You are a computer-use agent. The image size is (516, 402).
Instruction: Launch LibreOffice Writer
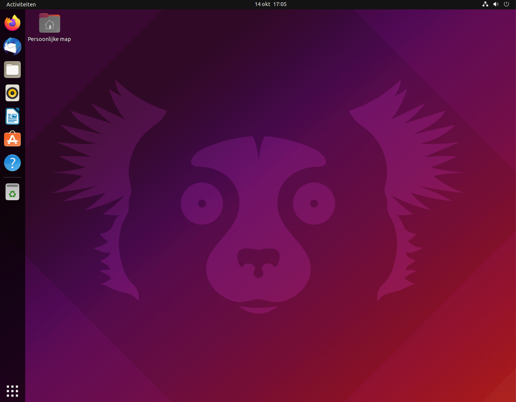pos(12,116)
